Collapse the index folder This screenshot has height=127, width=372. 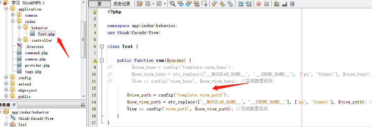coord(12,22)
